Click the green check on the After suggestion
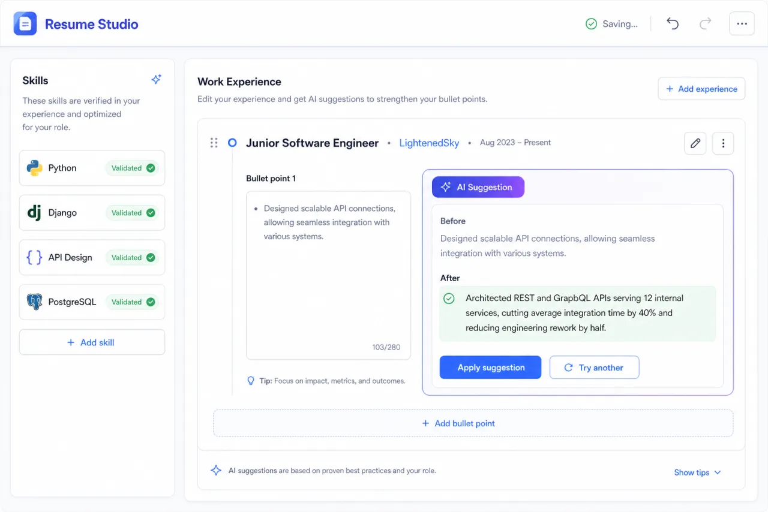Image resolution: width=768 pixels, height=512 pixels. tap(449, 299)
